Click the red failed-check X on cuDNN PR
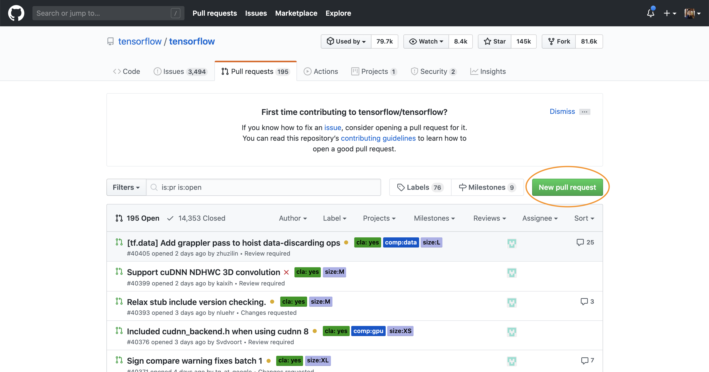The image size is (709, 372). pyautogui.click(x=286, y=272)
